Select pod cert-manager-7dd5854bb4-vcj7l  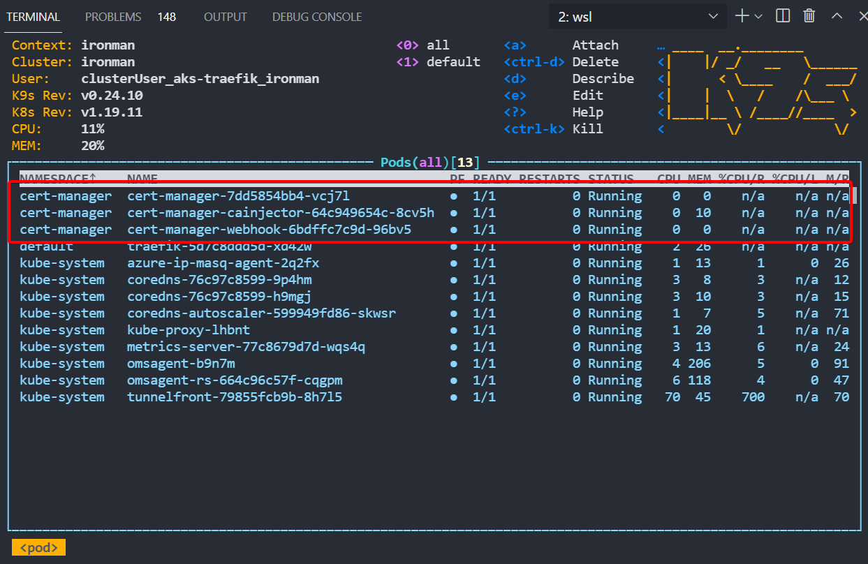pyautogui.click(x=434, y=196)
